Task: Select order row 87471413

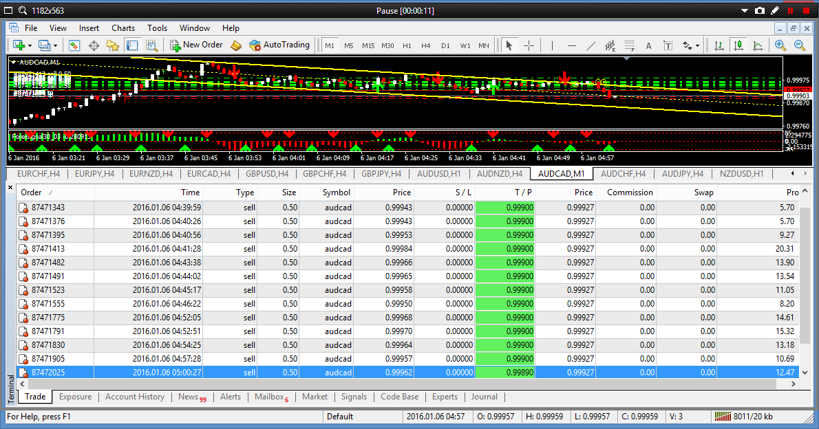Action: [408, 249]
